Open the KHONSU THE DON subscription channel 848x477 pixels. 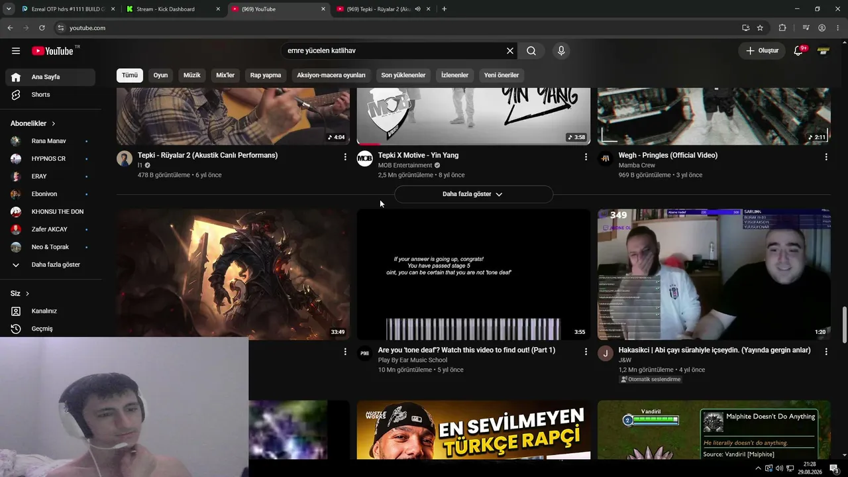point(50,212)
